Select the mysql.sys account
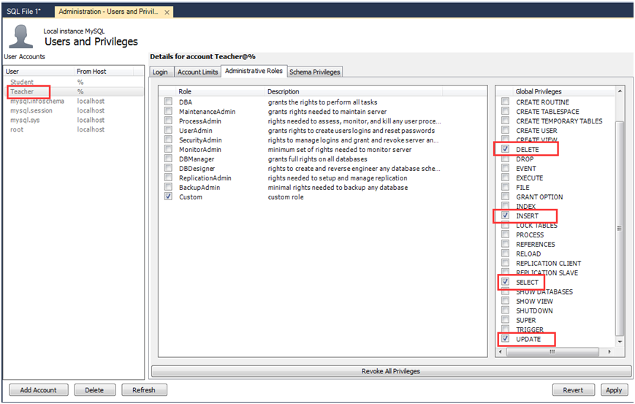This screenshot has height=404, width=635. pyautogui.click(x=74, y=121)
